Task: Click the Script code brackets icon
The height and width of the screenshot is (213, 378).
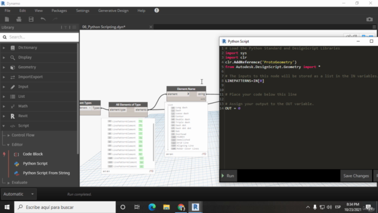Action: 12,126
